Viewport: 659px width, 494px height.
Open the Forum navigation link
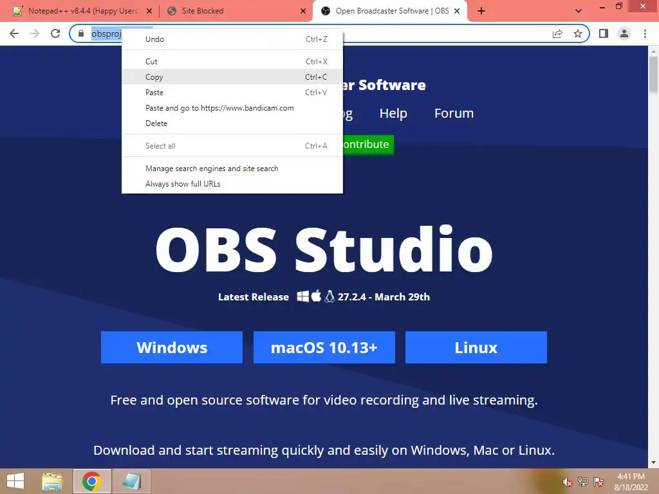454,113
